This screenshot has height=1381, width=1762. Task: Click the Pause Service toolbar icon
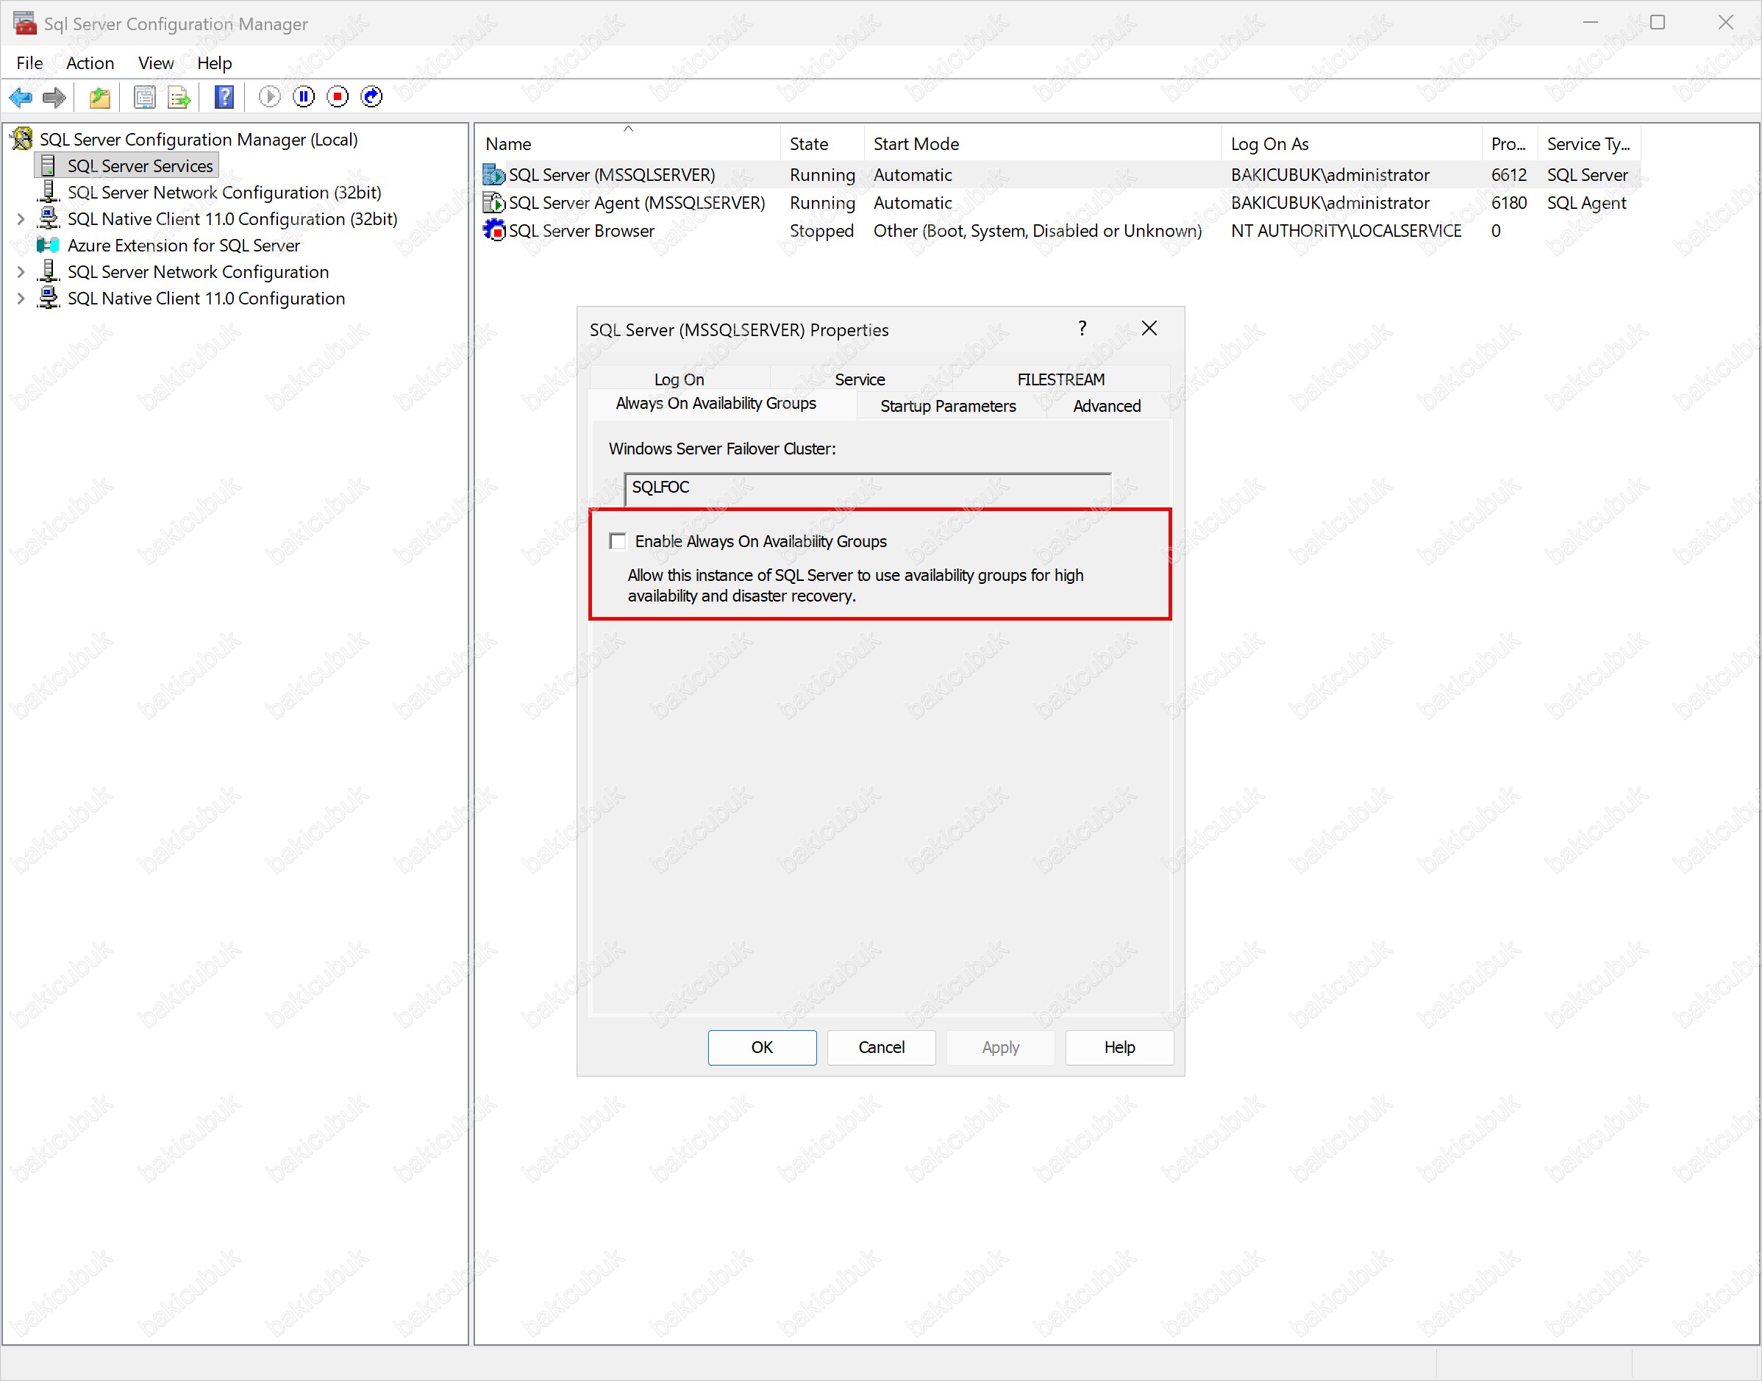[304, 97]
